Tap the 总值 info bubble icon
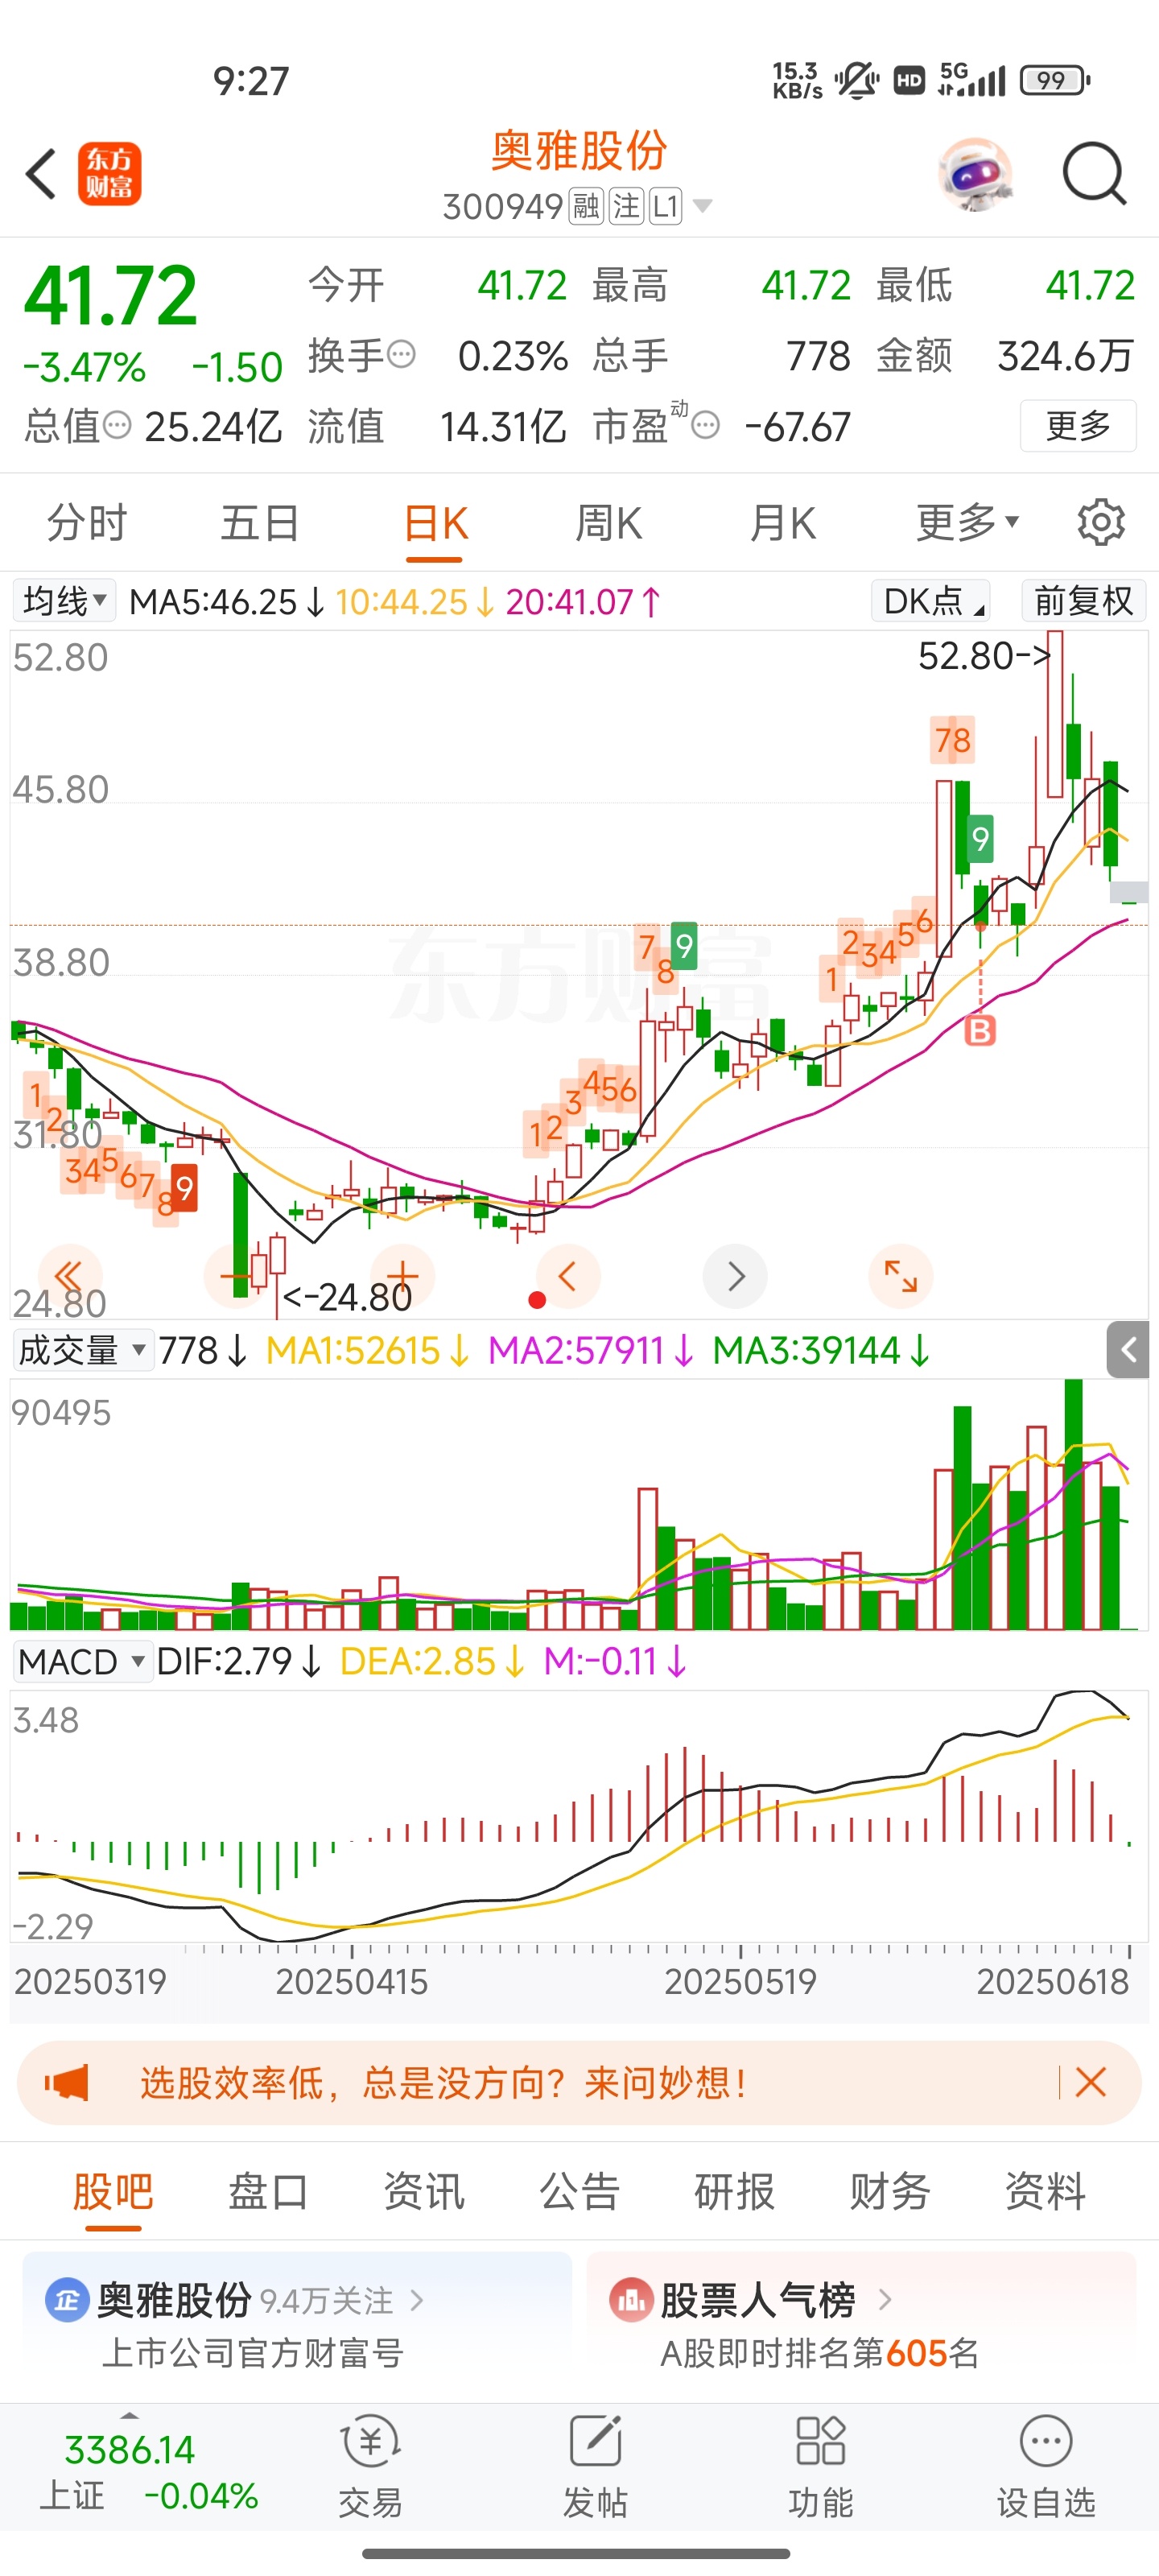The image size is (1159, 2576). 117,426
